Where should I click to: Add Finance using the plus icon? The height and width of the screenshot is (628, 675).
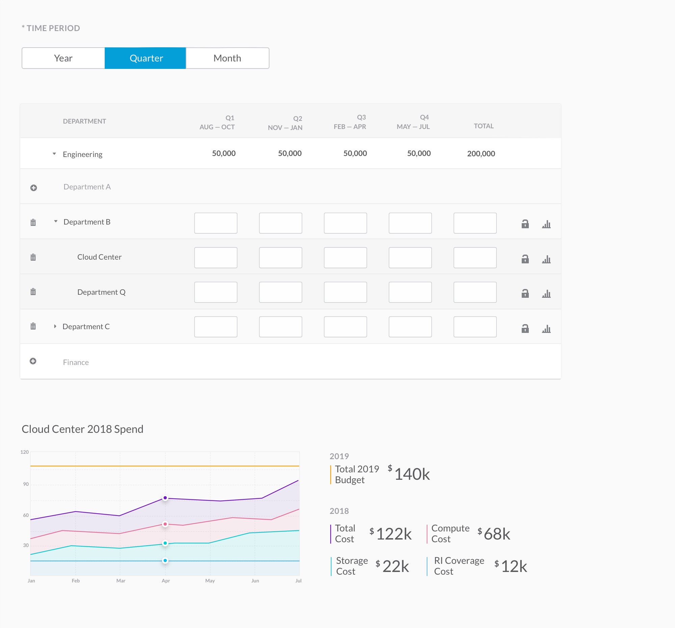(x=33, y=361)
